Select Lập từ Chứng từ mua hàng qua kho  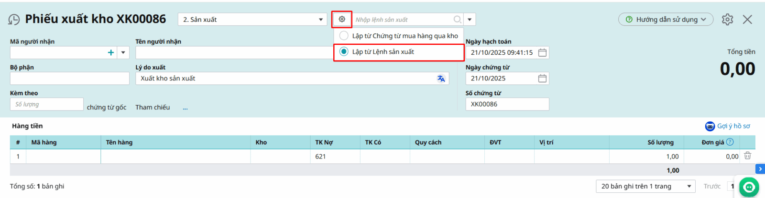[x=344, y=36]
